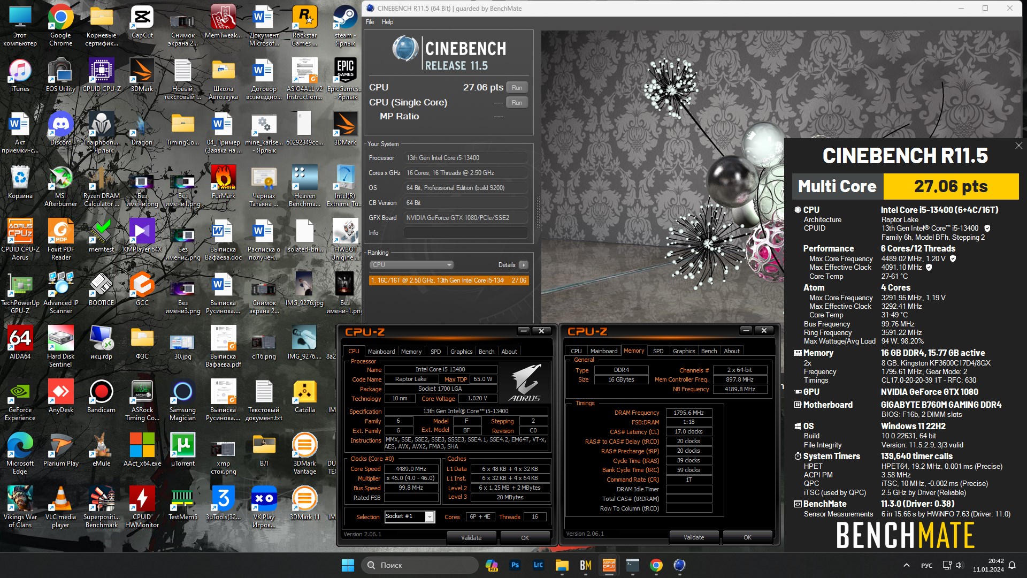1027x578 pixels.
Task: Open VLC media player desktop icon
Action: pyautogui.click(x=60, y=507)
